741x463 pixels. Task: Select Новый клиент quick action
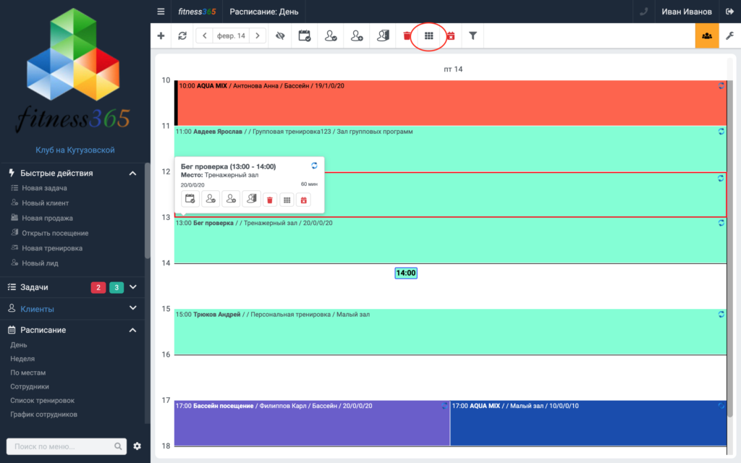pyautogui.click(x=45, y=203)
